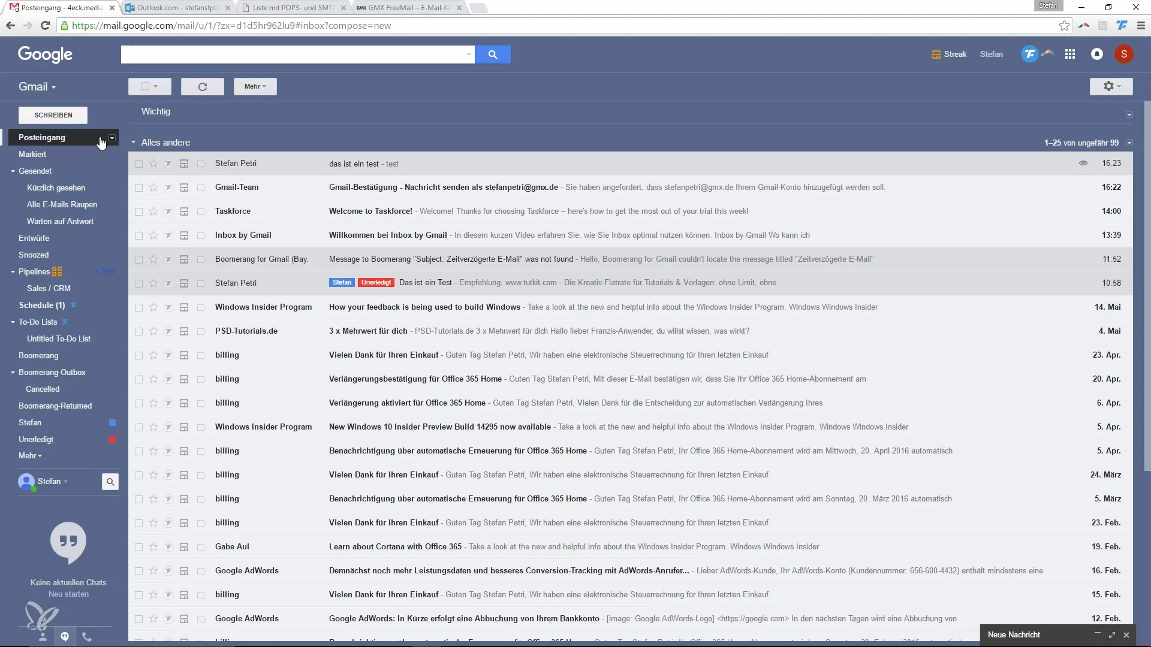Tick checkbox for Google AdWords 16. Feb. email
This screenshot has width=1151, height=647.
coord(138,571)
